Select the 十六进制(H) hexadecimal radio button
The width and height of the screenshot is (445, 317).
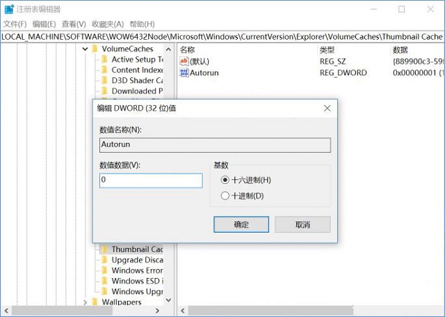225,180
